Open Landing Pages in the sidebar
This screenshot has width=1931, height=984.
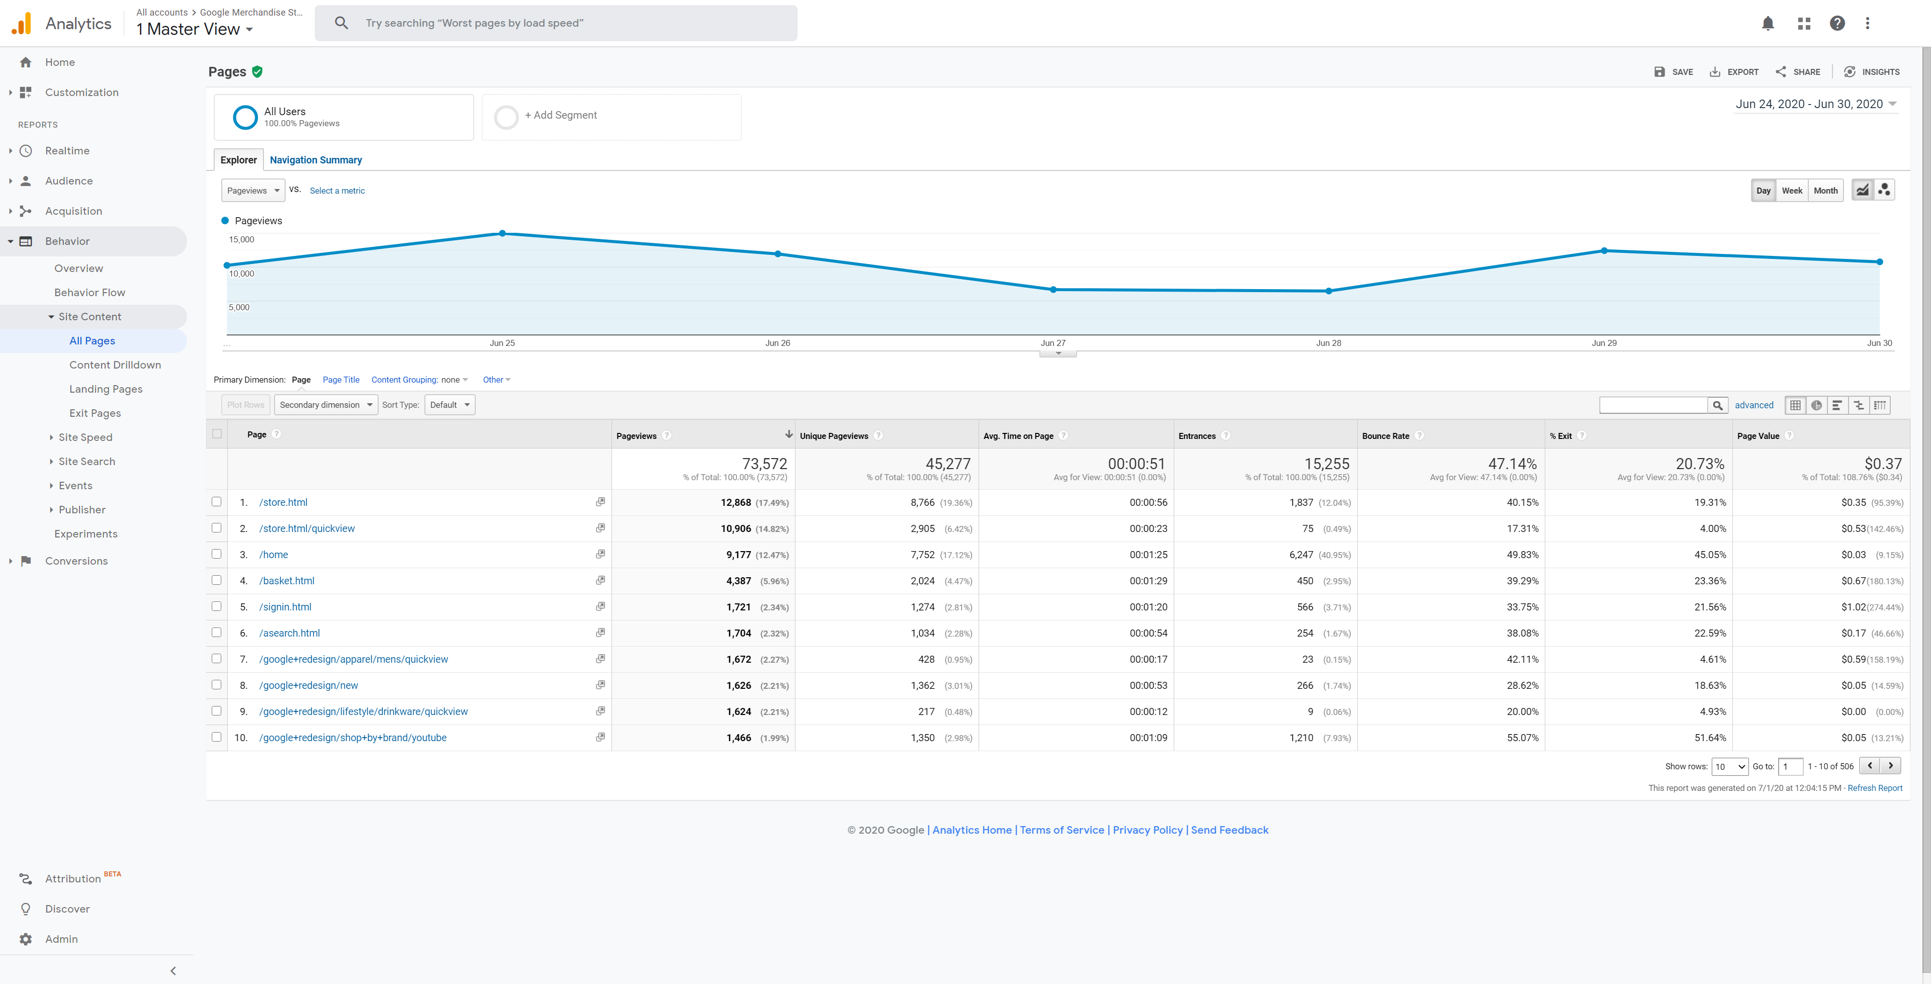pos(106,389)
